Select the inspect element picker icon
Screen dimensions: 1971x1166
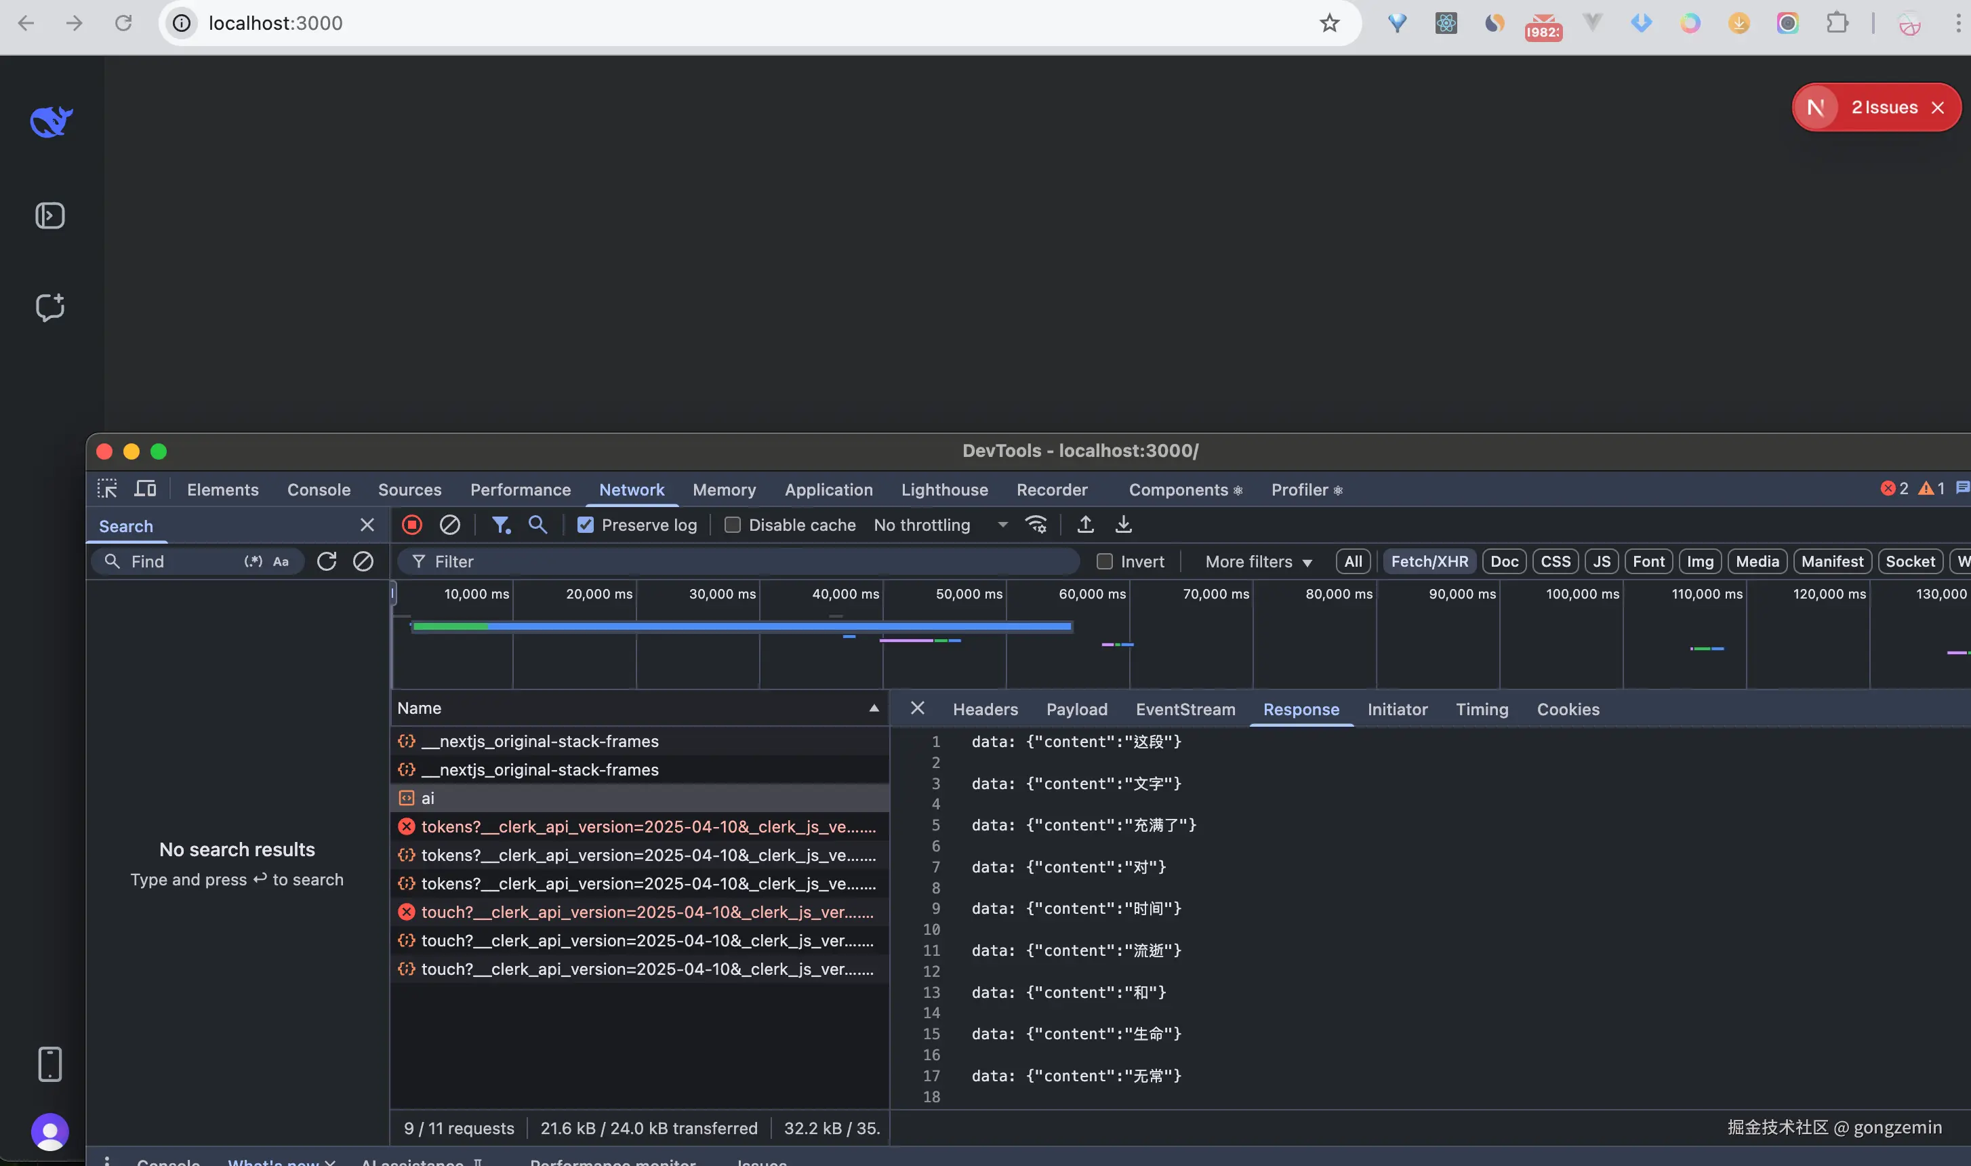pyautogui.click(x=107, y=489)
